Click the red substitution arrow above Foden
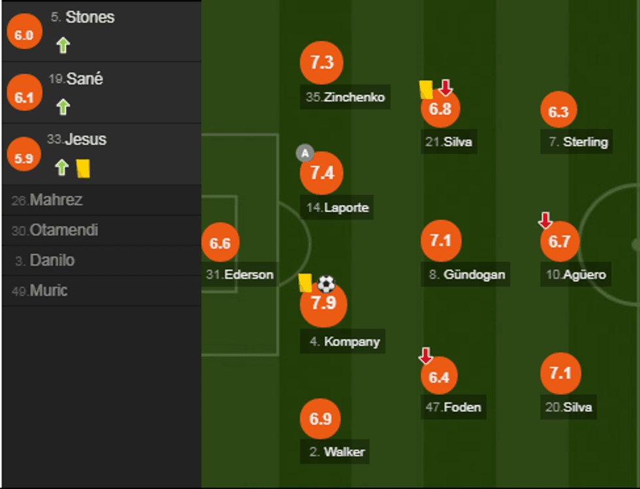The image size is (640, 489). coord(425,356)
